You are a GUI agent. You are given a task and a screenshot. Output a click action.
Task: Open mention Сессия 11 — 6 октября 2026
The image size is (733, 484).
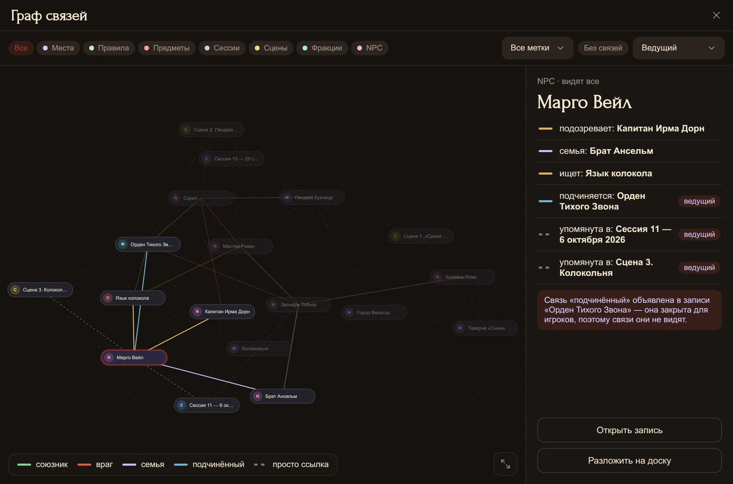click(x=629, y=234)
